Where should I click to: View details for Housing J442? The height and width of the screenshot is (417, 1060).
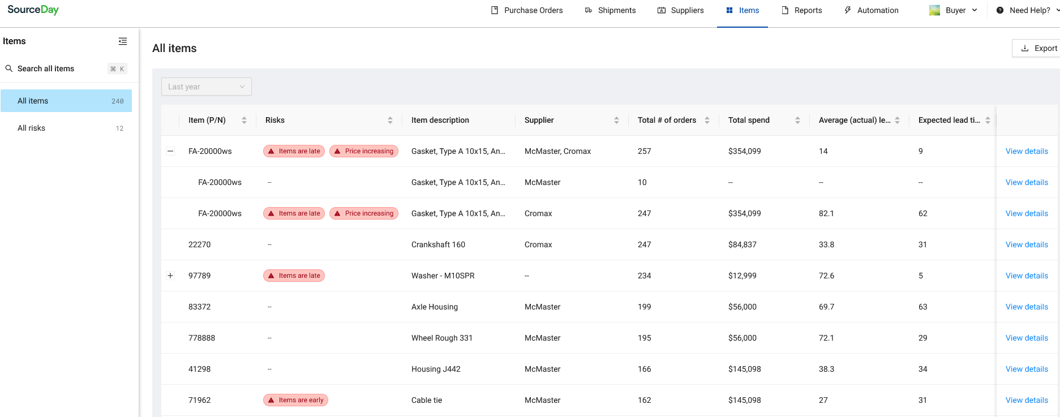[1027, 369]
